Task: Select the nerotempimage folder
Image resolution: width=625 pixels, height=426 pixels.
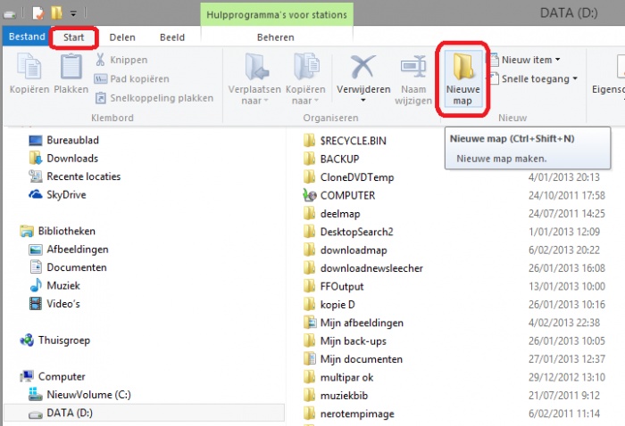Action: [348, 414]
